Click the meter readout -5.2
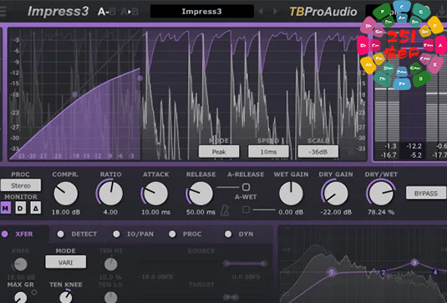Viewport: 447px width, 303px height. (x=416, y=155)
